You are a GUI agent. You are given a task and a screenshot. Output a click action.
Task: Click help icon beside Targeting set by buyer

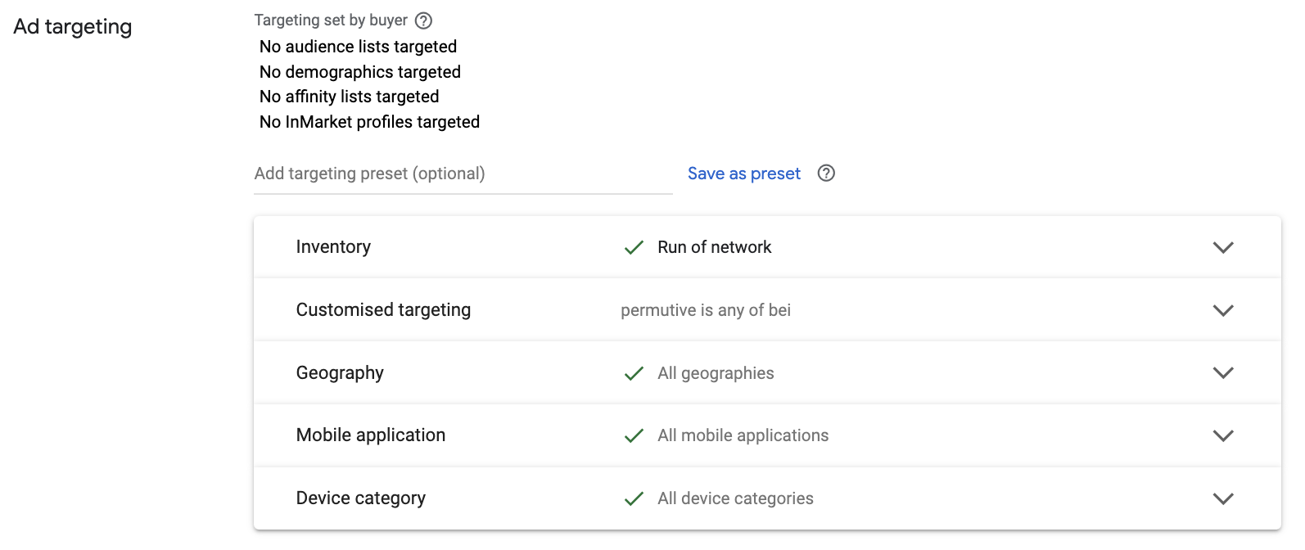(423, 20)
